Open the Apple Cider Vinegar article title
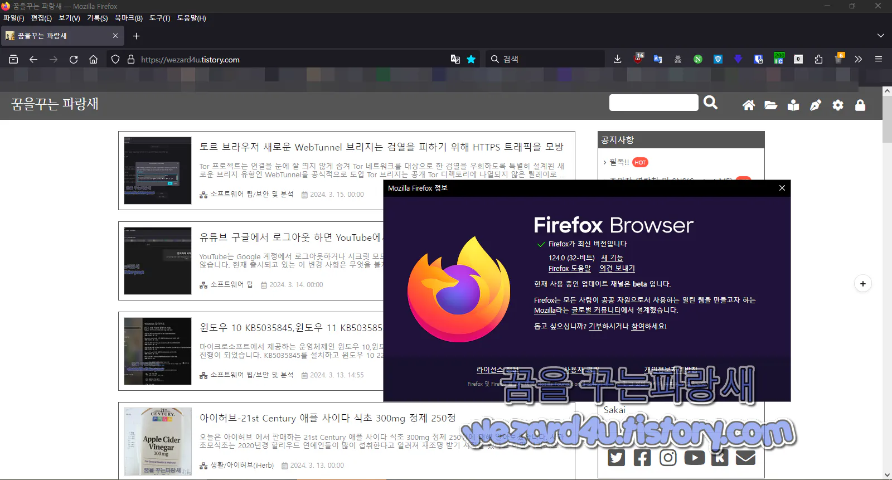The width and height of the screenshot is (892, 480). point(328,418)
